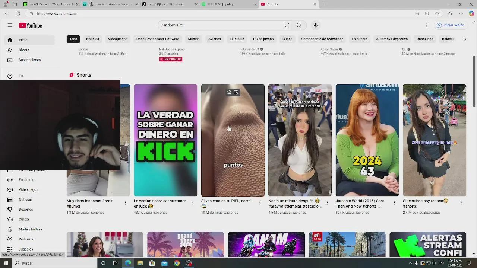Image resolution: width=477 pixels, height=268 pixels.
Task: Select the Todo filter chip
Action: click(73, 39)
